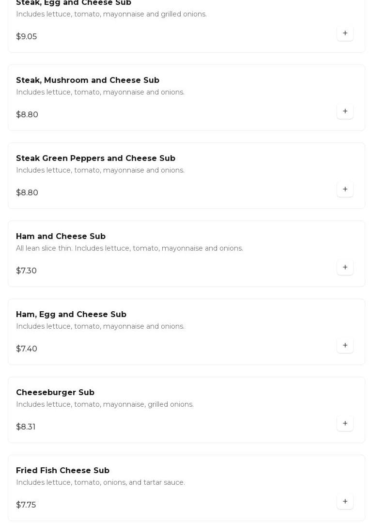This screenshot has height=526, width=373.
Task: Click the tartar sauce description of Fried Fish Sub
Action: [x=101, y=482]
